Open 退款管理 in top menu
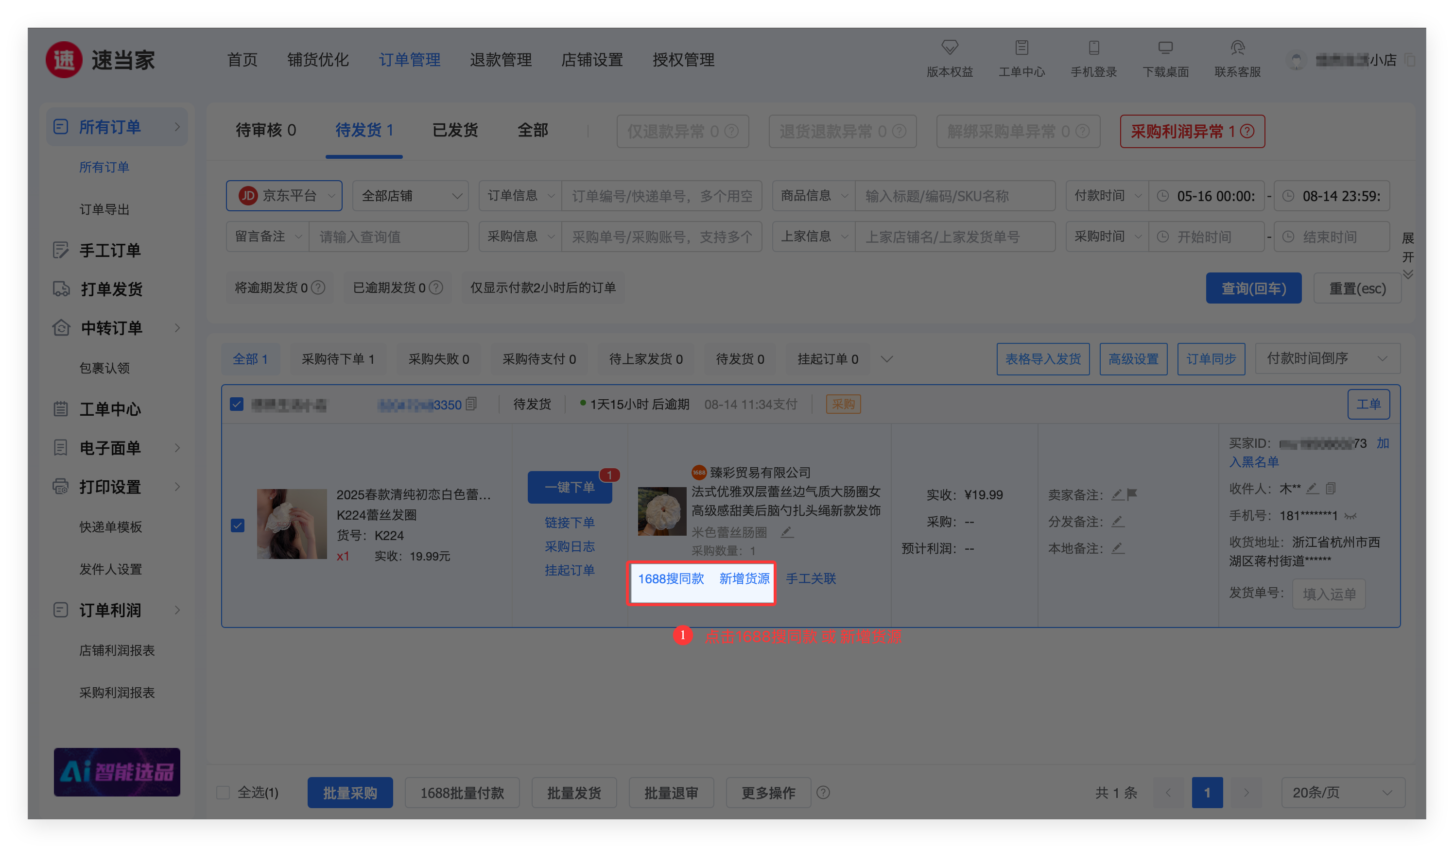Image resolution: width=1454 pixels, height=847 pixels. 500,59
